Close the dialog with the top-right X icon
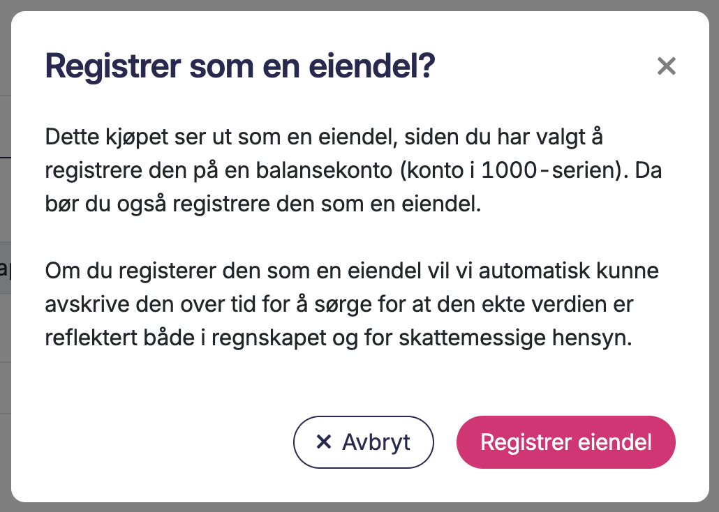Image resolution: width=719 pixels, height=512 pixels. coord(667,66)
